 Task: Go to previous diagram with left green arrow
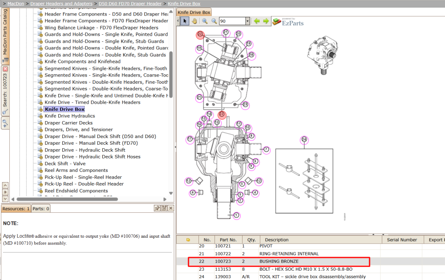click(x=257, y=21)
